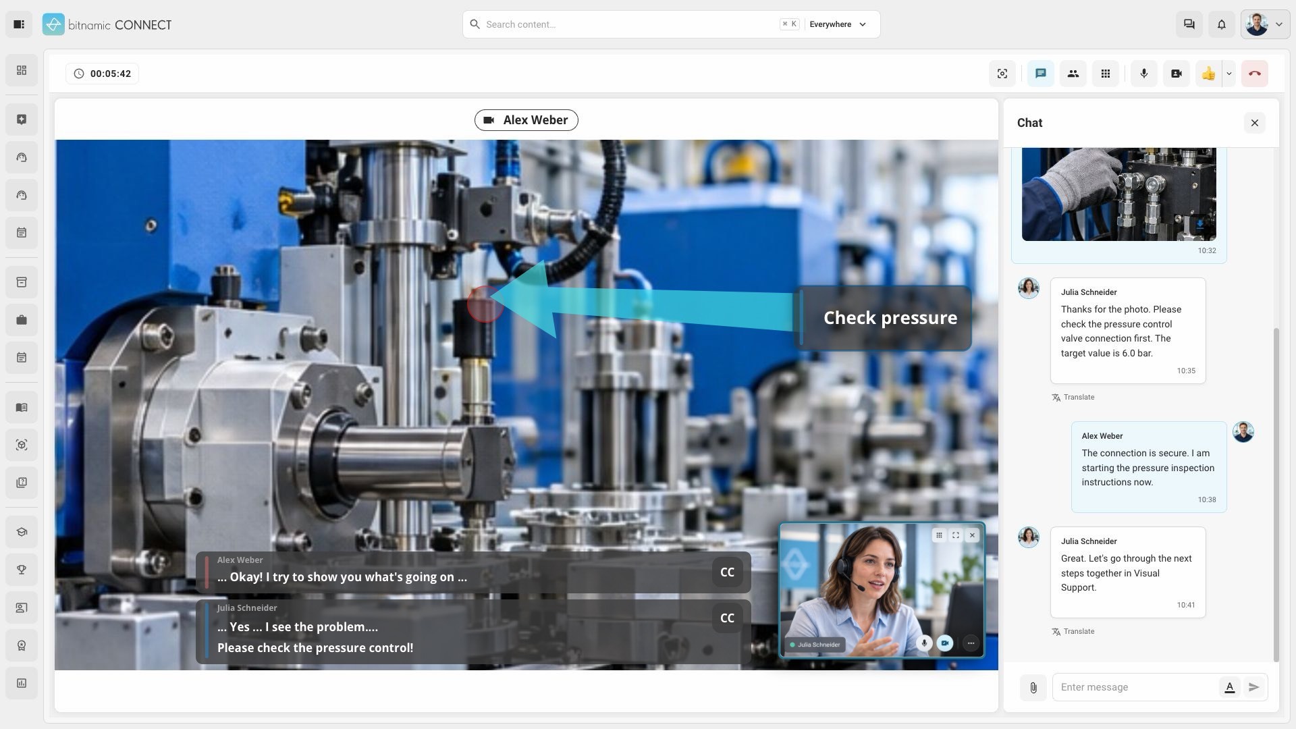Click Translate under the 10:41 message

[x=1073, y=632]
